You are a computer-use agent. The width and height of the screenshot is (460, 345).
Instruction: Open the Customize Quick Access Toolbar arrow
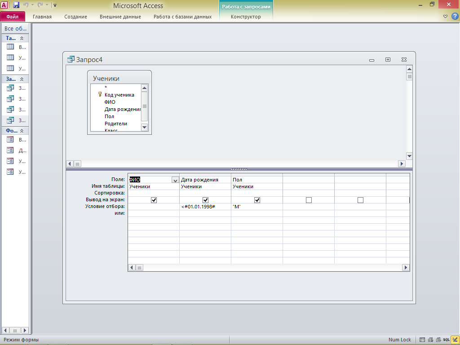pos(55,5)
